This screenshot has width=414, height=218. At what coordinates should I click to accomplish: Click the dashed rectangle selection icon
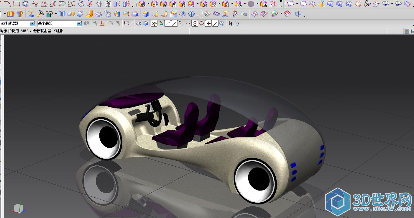tap(126, 23)
